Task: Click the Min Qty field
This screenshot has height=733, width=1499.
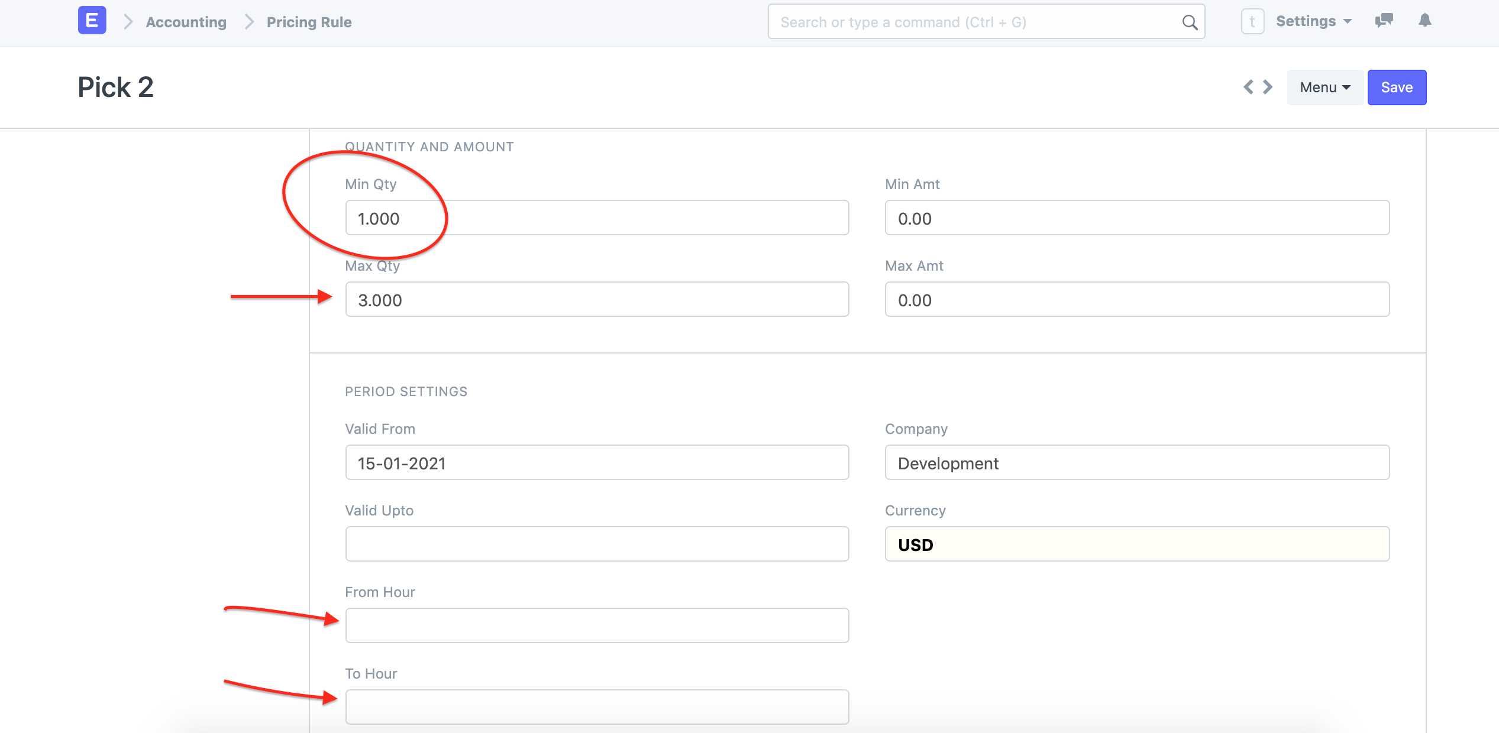Action: [596, 218]
